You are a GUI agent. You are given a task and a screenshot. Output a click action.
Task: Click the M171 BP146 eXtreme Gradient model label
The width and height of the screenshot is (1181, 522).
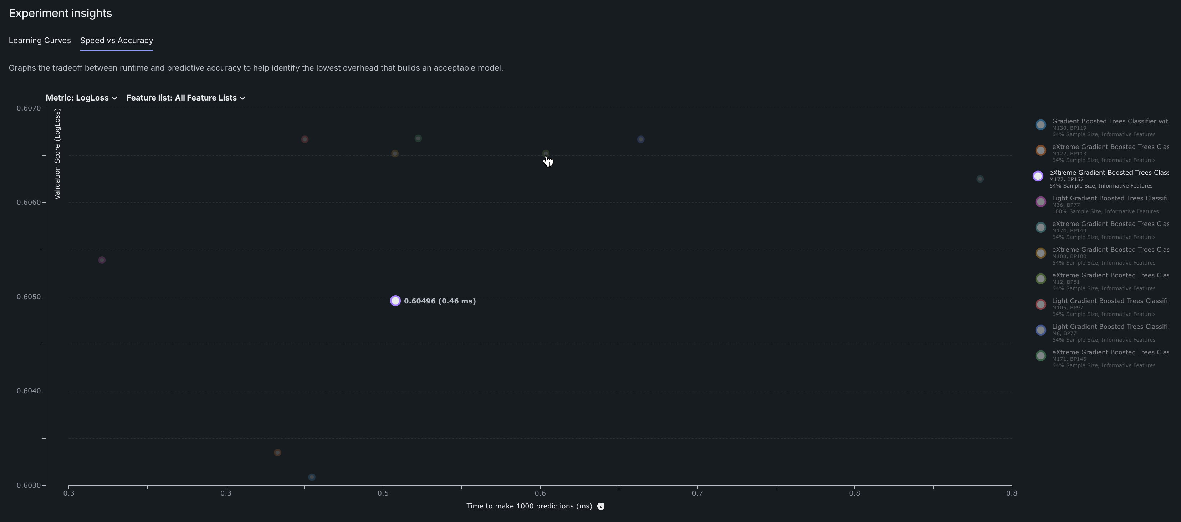[x=1110, y=352]
